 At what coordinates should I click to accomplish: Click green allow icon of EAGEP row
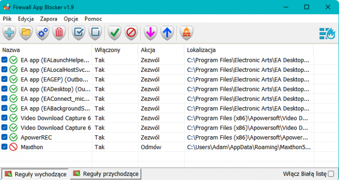[x=13, y=80]
